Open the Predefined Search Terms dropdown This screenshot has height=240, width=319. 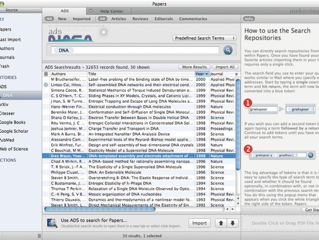coord(204,38)
